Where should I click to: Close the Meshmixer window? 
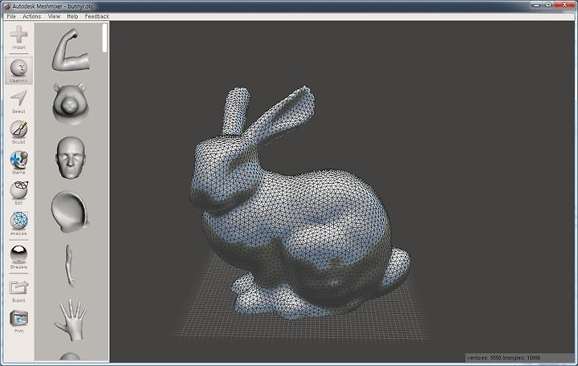[565, 5]
